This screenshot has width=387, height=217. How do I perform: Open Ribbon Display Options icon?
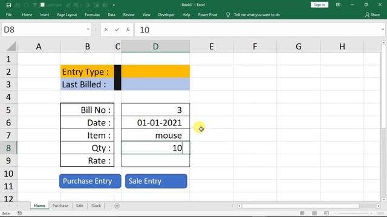point(338,5)
